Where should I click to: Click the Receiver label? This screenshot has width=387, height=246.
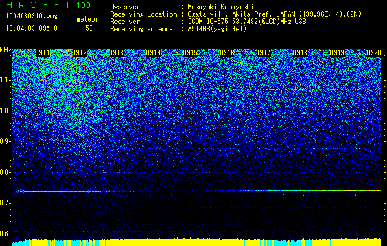(125, 22)
